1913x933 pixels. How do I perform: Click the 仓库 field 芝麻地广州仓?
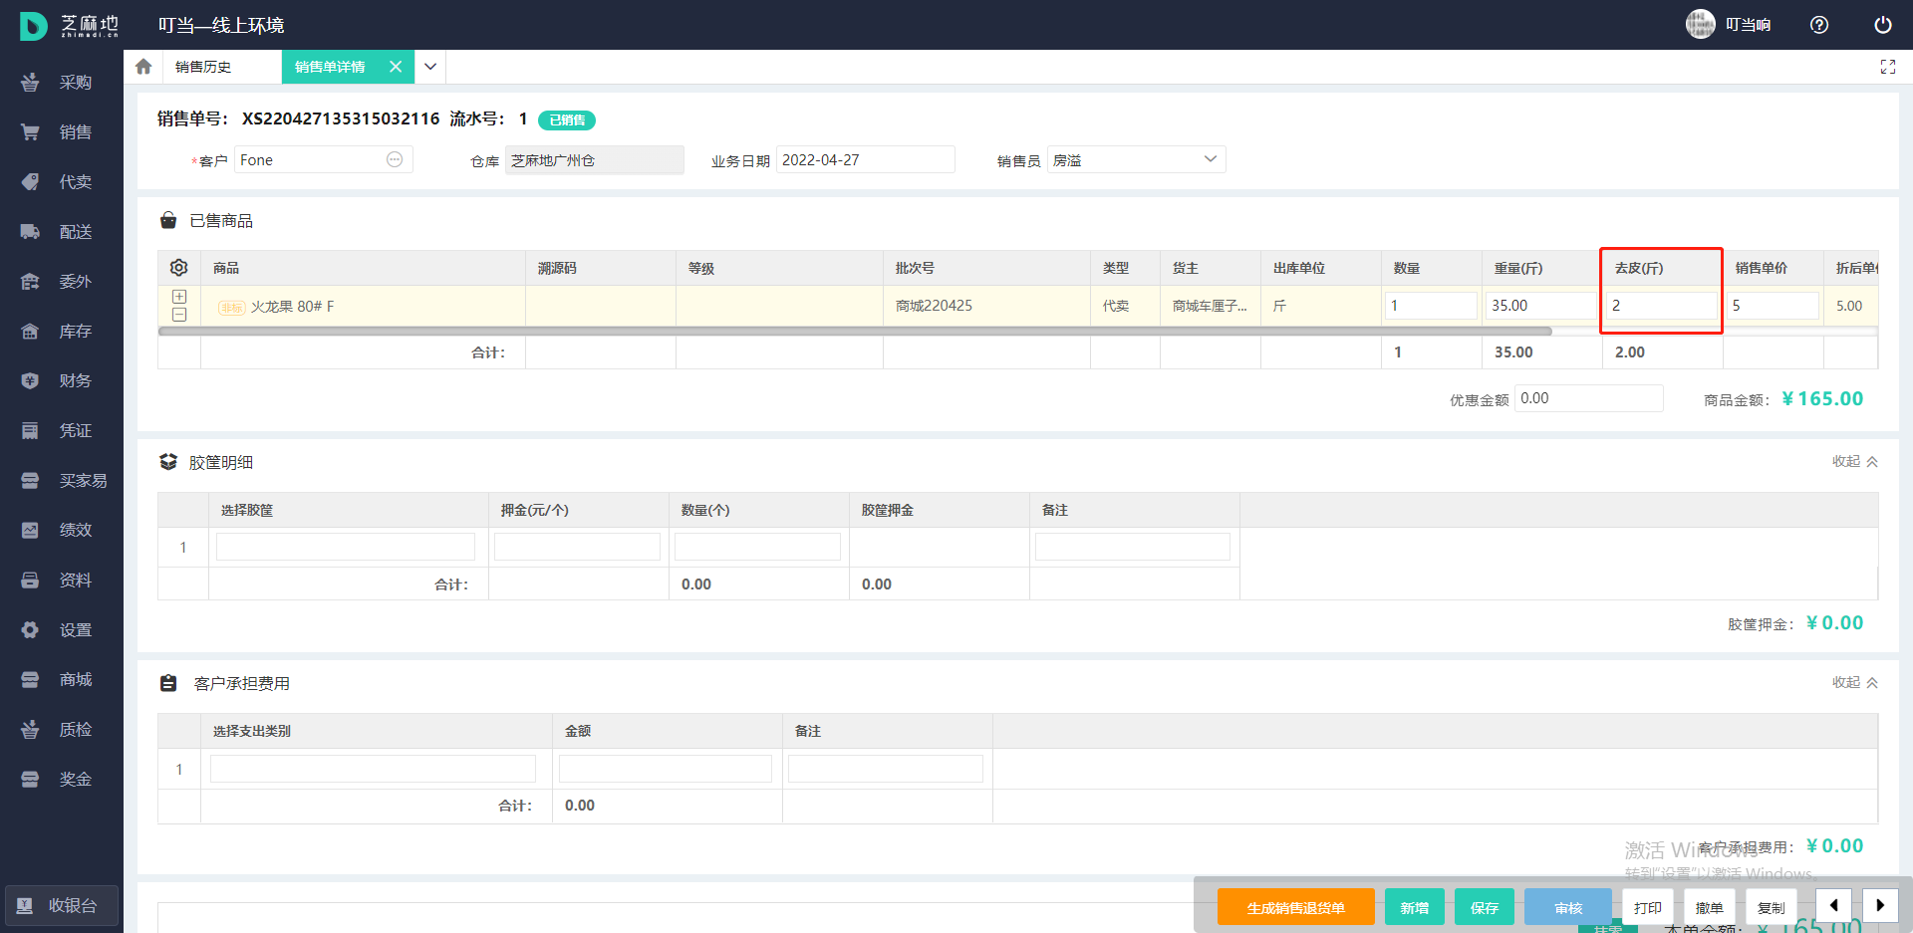tap(594, 159)
